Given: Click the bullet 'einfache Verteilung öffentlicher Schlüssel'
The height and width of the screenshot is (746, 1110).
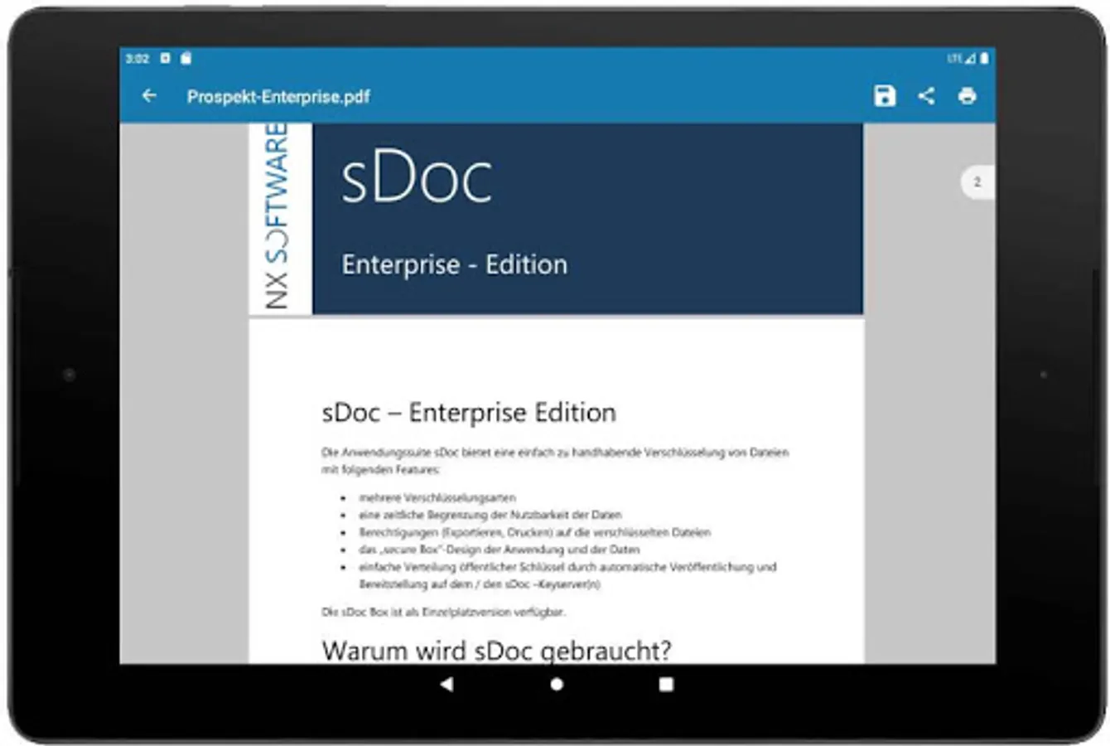Looking at the screenshot, I should coord(567,575).
